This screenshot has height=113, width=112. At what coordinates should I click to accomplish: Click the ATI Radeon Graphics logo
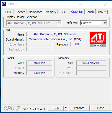(98, 39)
